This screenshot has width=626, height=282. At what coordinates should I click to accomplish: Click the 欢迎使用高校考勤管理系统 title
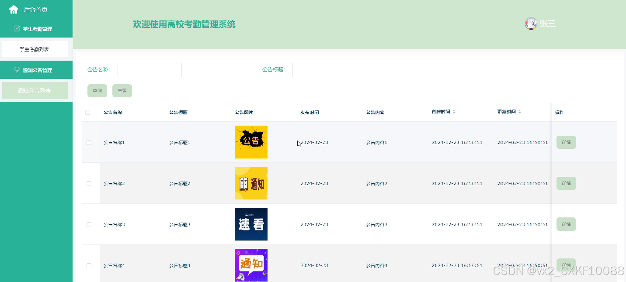tap(184, 24)
